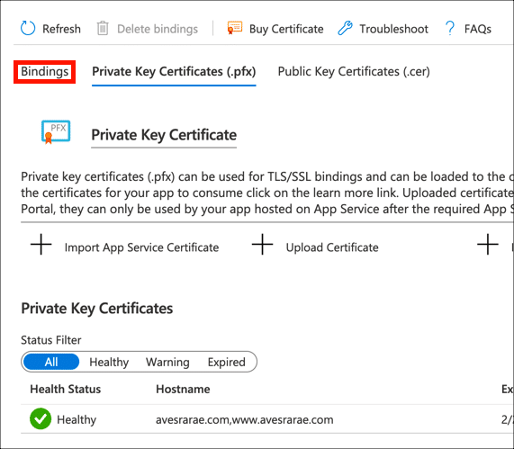Click the FAQs question mark icon

(x=450, y=28)
